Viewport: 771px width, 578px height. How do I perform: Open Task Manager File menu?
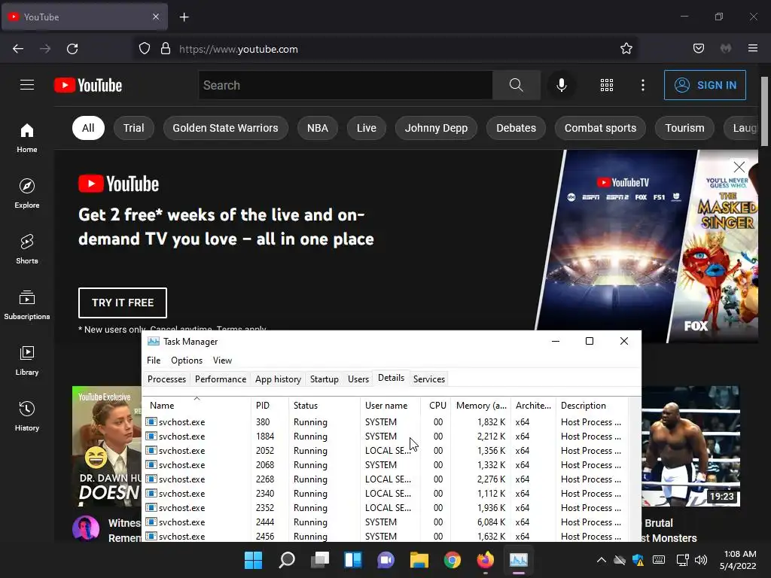click(154, 360)
